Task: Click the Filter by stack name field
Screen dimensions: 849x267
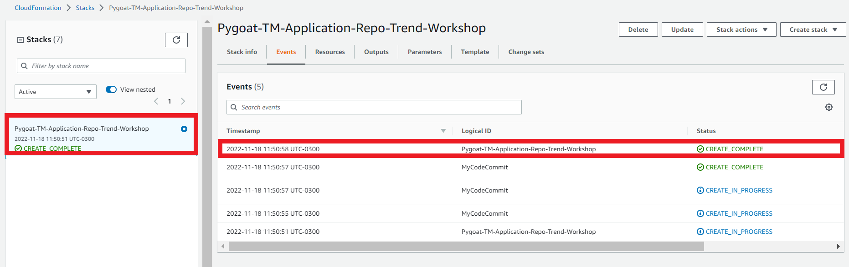Action: coord(101,66)
